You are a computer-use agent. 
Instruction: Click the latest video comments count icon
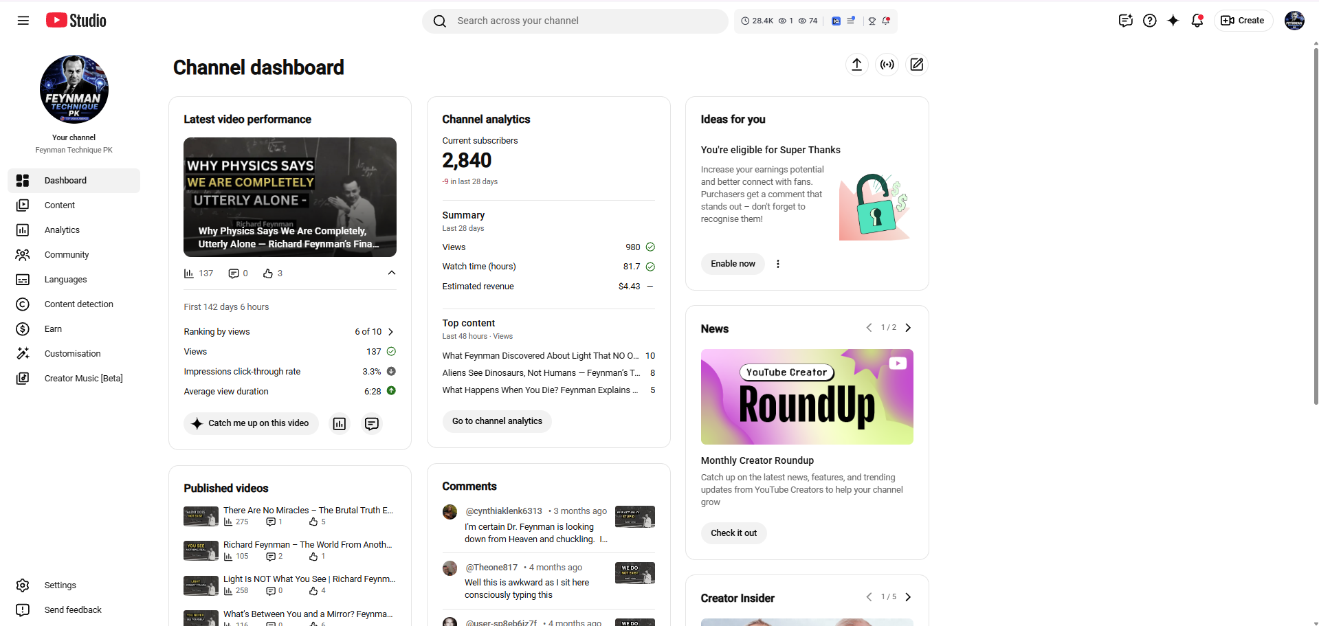pyautogui.click(x=234, y=273)
